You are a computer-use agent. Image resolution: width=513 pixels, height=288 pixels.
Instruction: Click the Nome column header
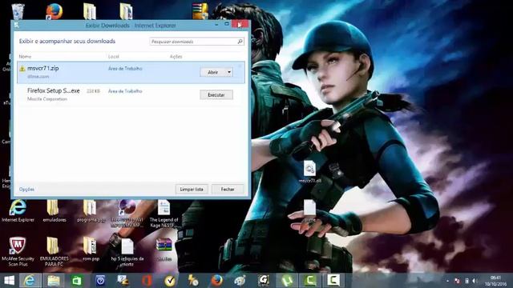click(x=25, y=57)
